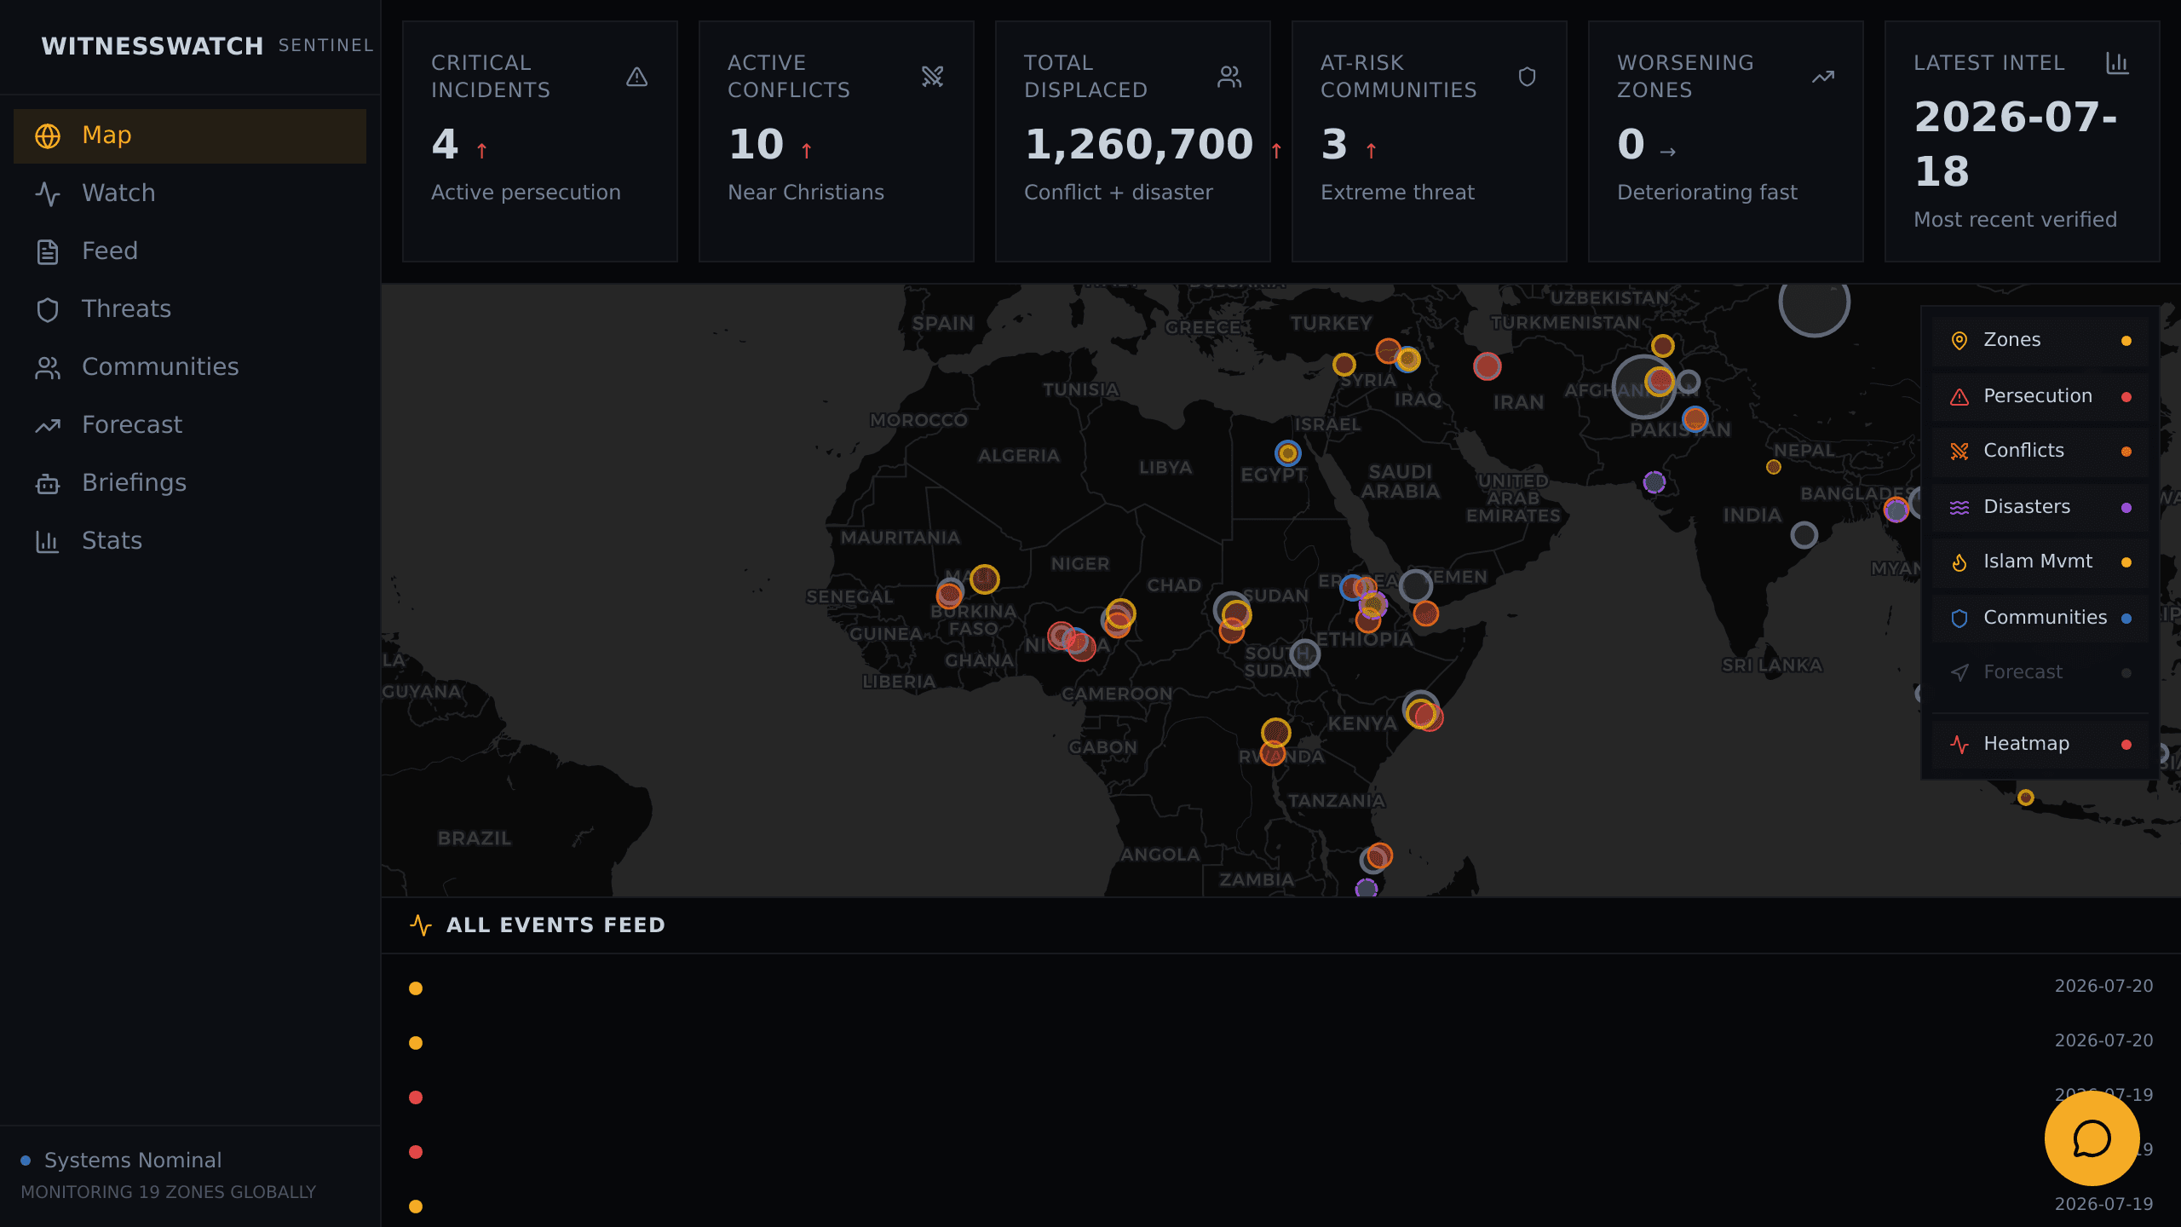Click the robot icon beside Briefings

pos(48,484)
